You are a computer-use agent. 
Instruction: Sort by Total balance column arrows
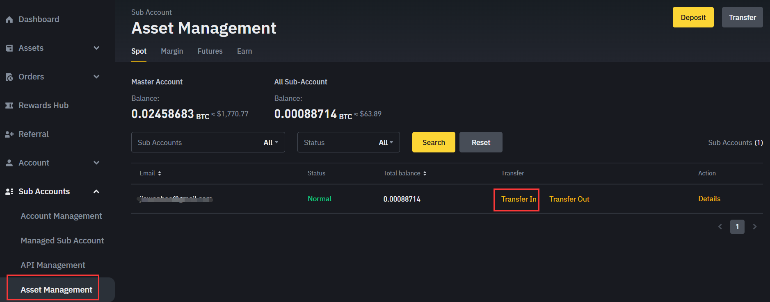pyautogui.click(x=425, y=173)
